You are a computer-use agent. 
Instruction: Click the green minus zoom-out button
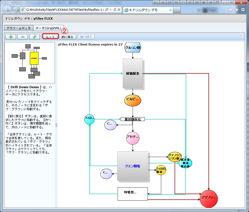point(23,37)
